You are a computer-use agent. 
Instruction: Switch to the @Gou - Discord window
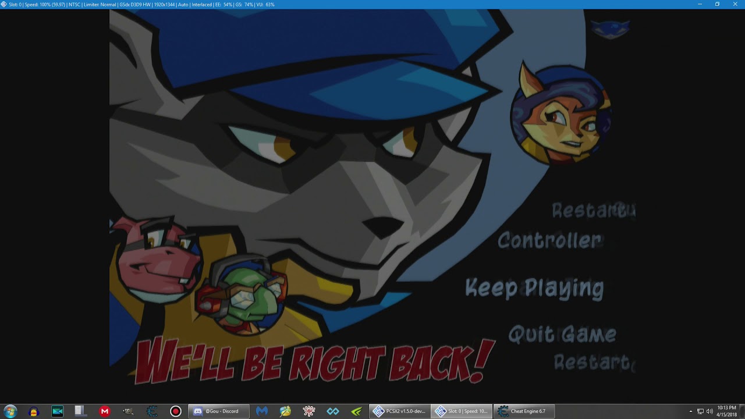click(219, 411)
